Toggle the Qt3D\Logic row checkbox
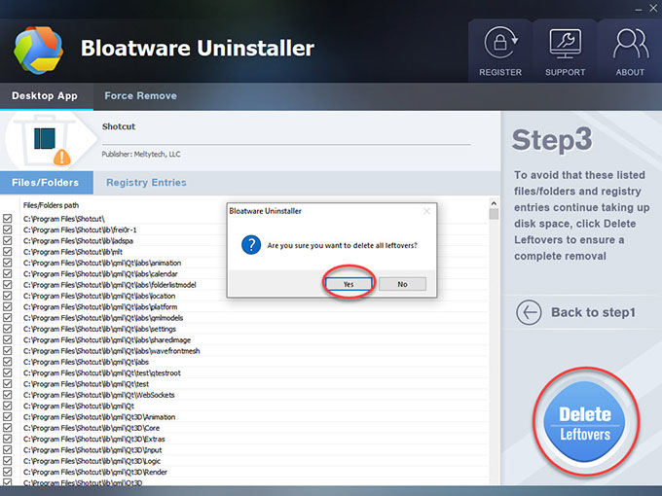 7,461
